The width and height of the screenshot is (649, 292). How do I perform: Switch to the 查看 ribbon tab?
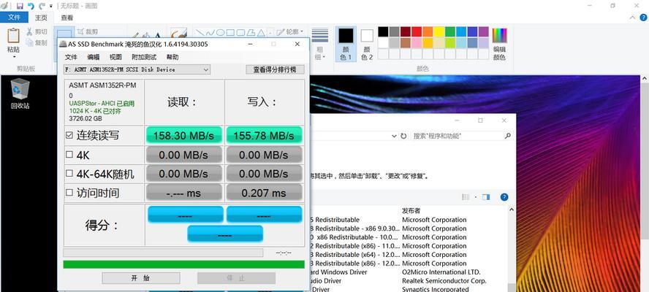67,18
